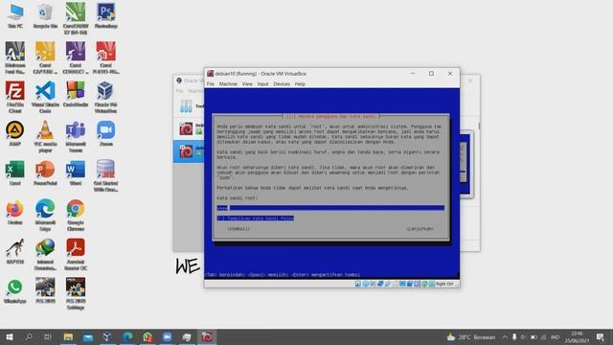Launch PowerPoint from the desktop

[45, 172]
